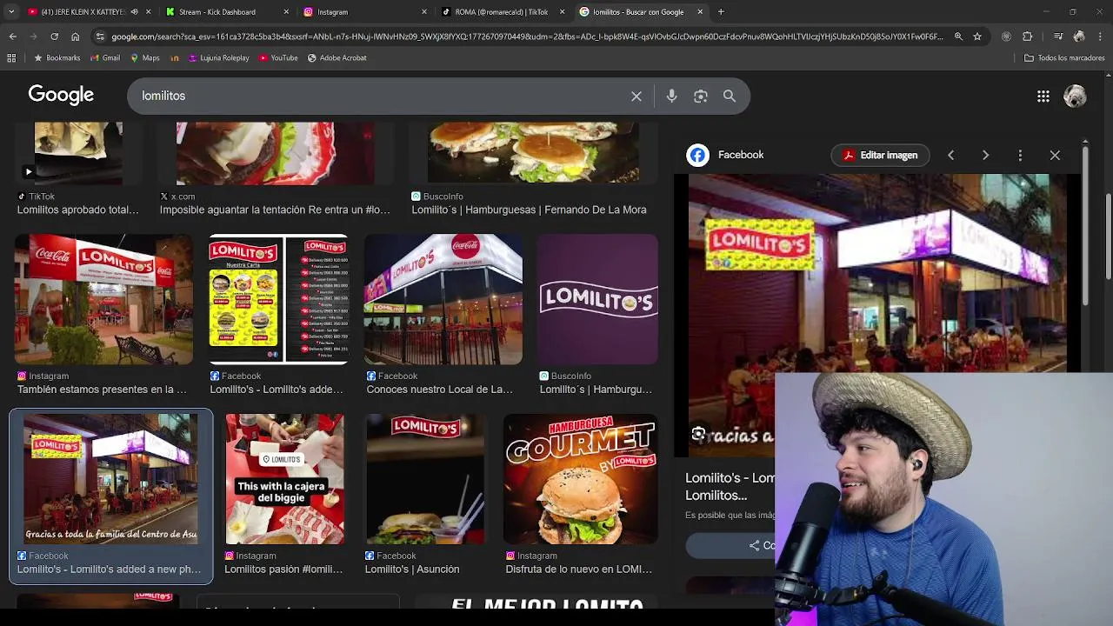Image resolution: width=1113 pixels, height=626 pixels.
Task: Open the orange 'in' bookmark icon
Action: (x=175, y=58)
